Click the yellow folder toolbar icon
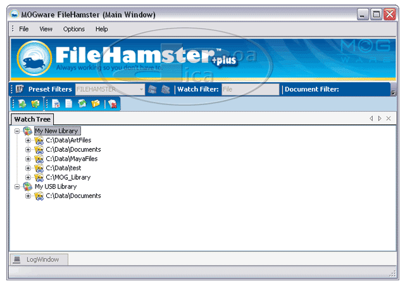405x286 pixels. point(96,104)
